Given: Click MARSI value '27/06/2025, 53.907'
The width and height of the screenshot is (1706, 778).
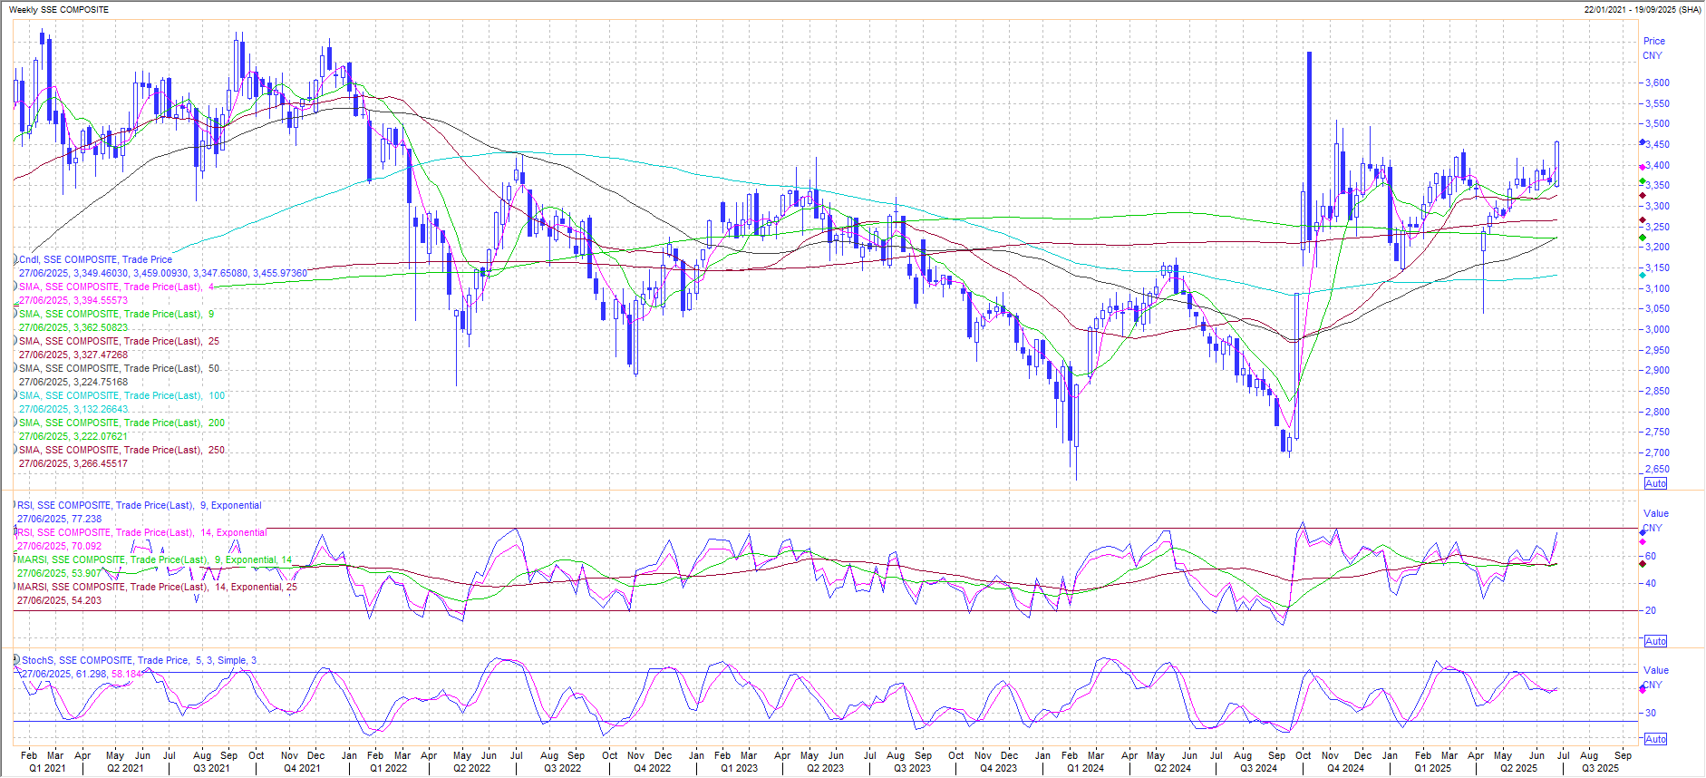Looking at the screenshot, I should (x=59, y=573).
